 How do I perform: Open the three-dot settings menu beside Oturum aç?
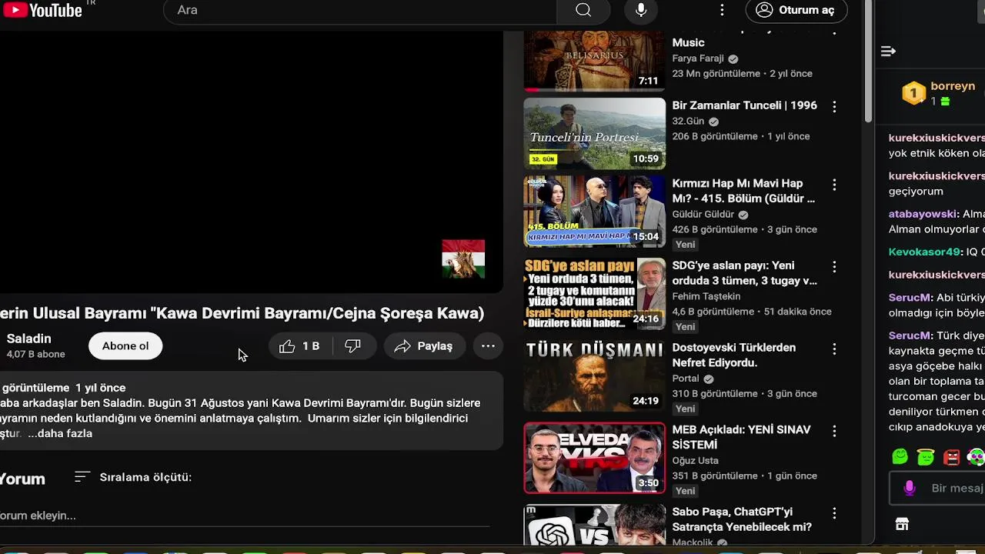[722, 10]
